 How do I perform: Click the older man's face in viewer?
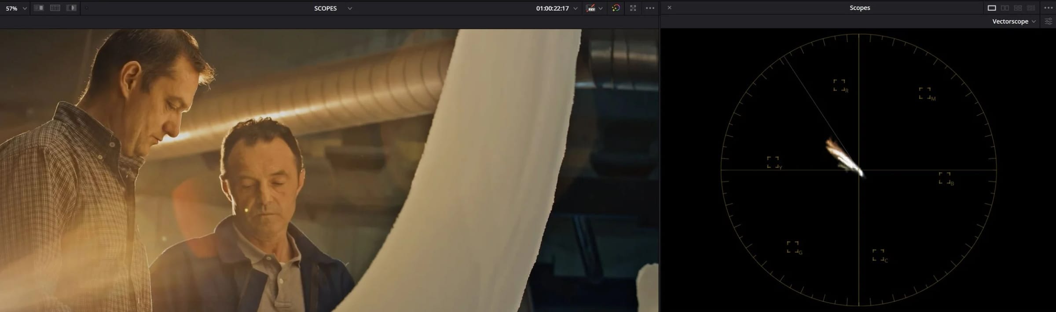263,182
